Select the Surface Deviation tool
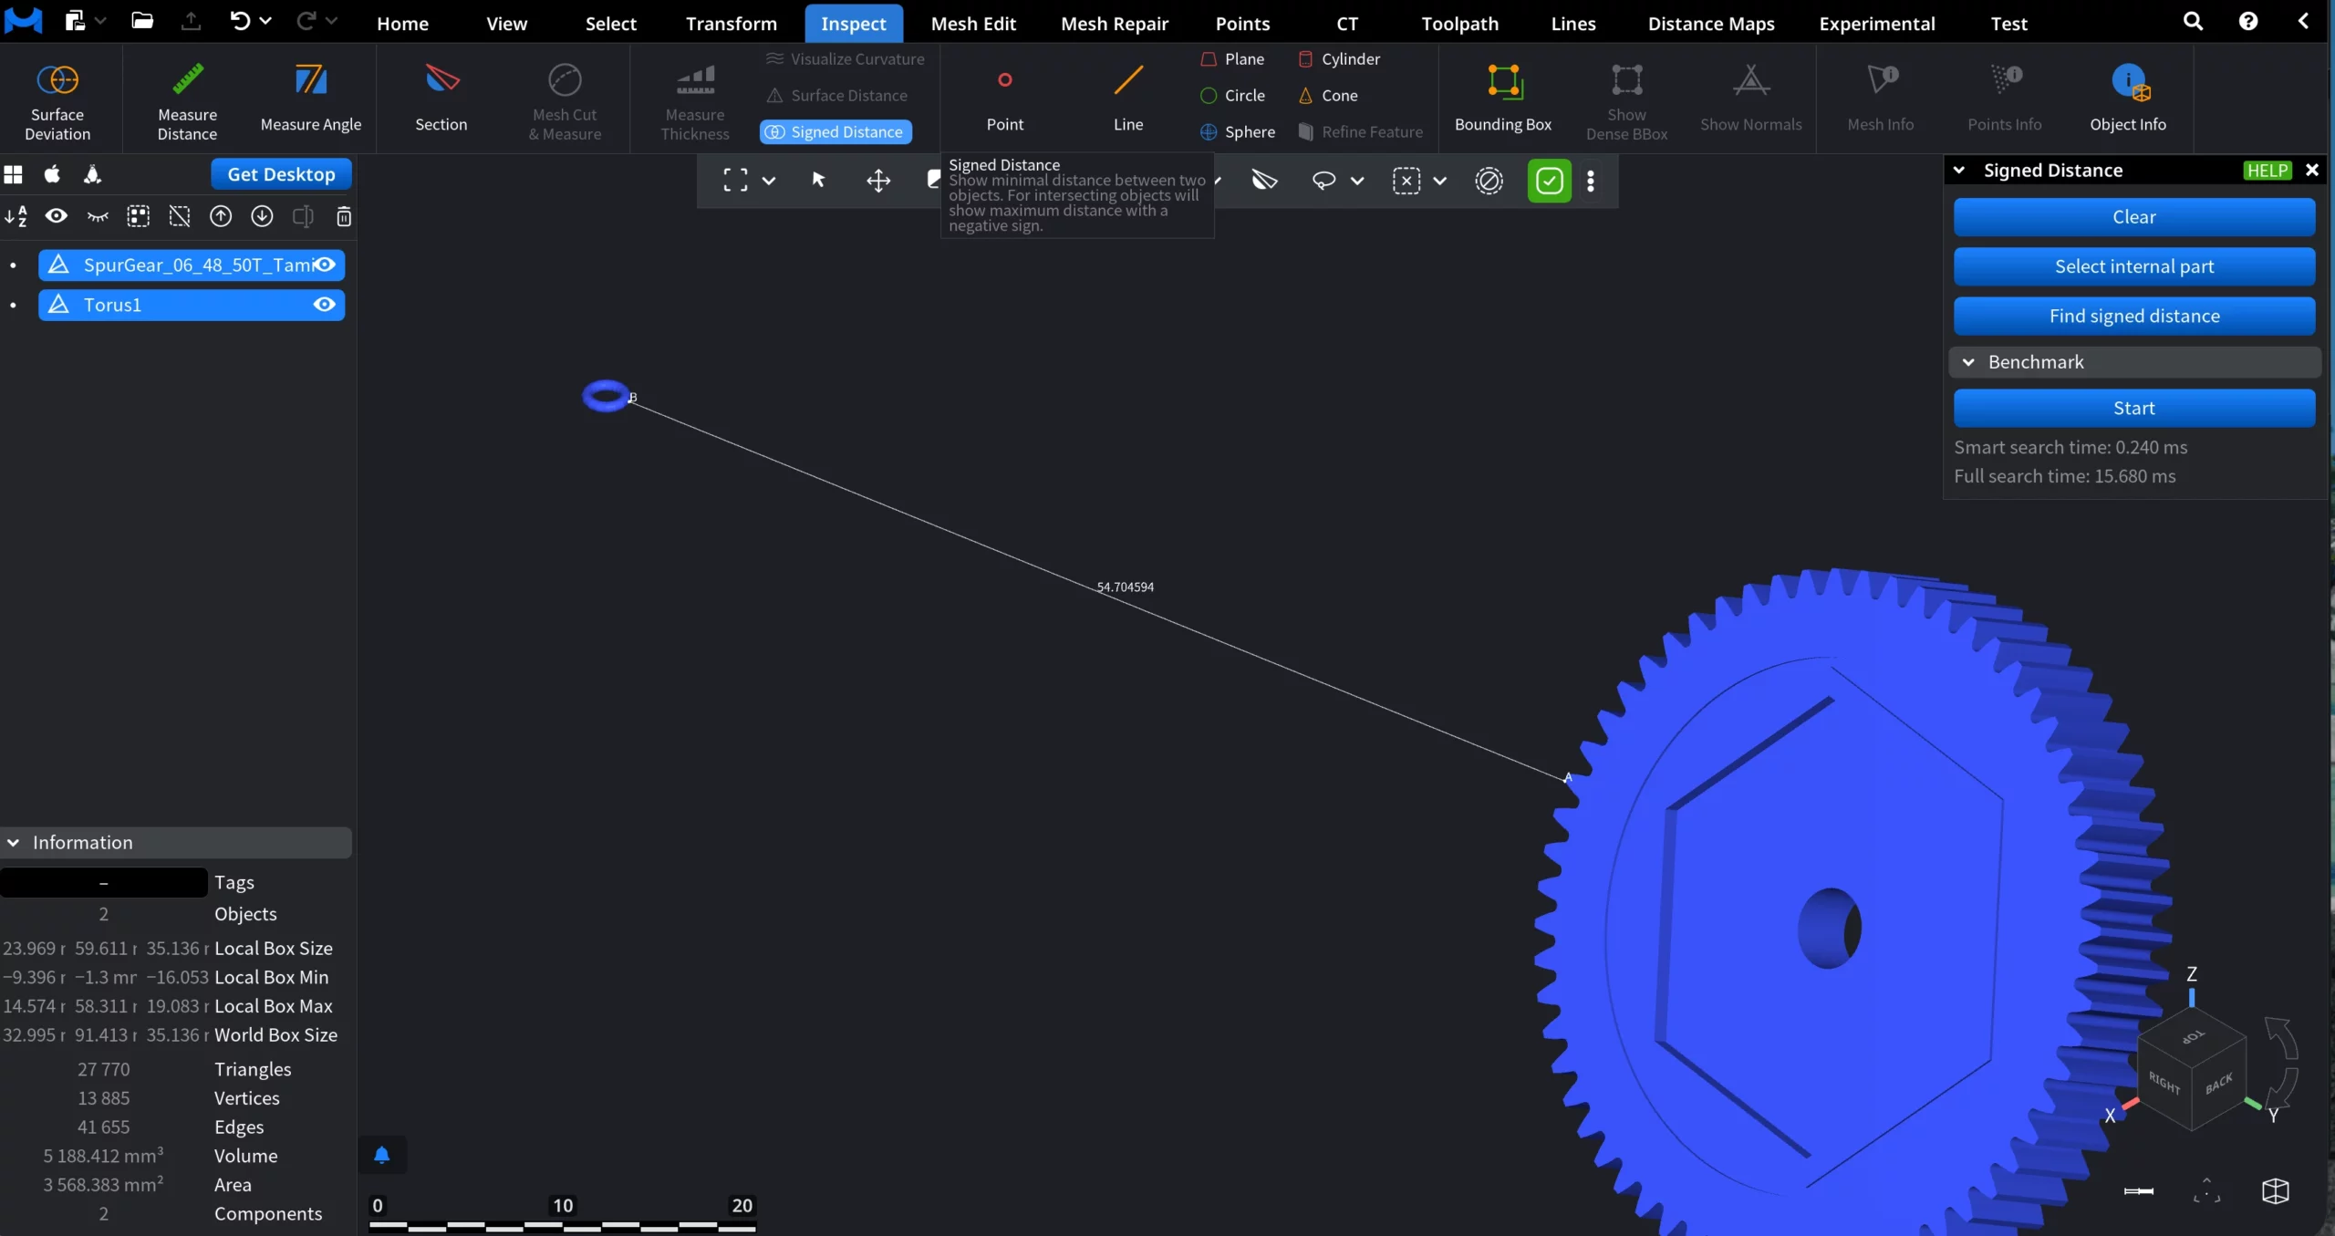 [x=57, y=100]
